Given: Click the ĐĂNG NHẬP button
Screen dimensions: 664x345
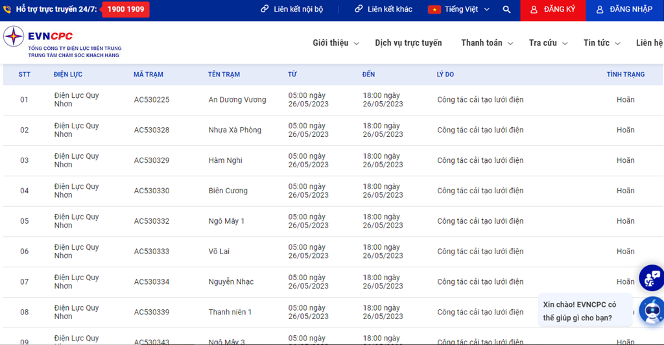Looking at the screenshot, I should point(624,10).
